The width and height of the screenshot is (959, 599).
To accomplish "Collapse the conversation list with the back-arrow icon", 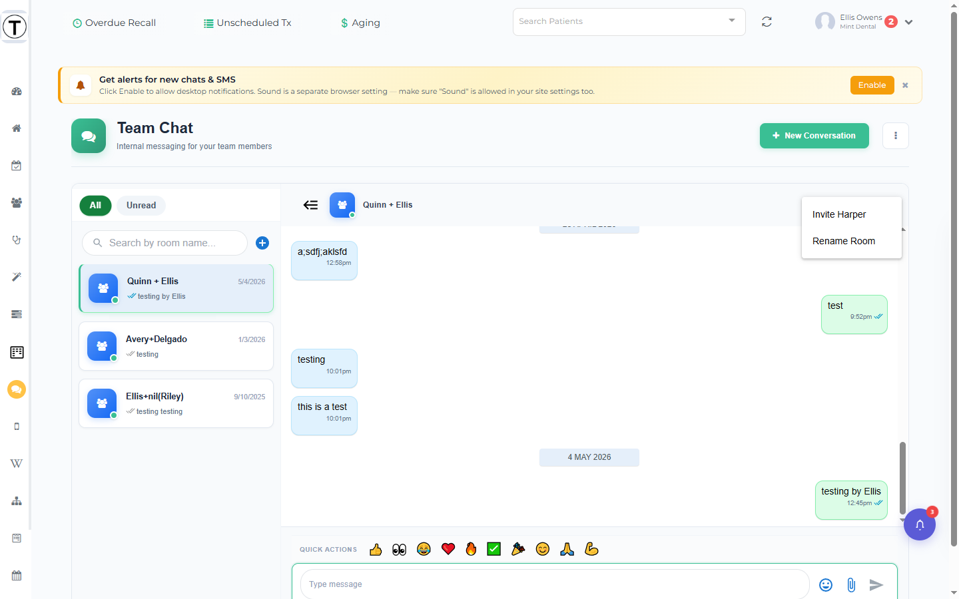I will click(x=310, y=205).
